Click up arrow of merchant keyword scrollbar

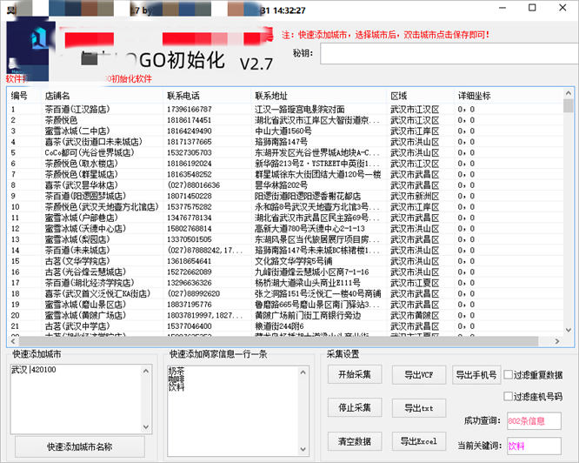click(303, 372)
